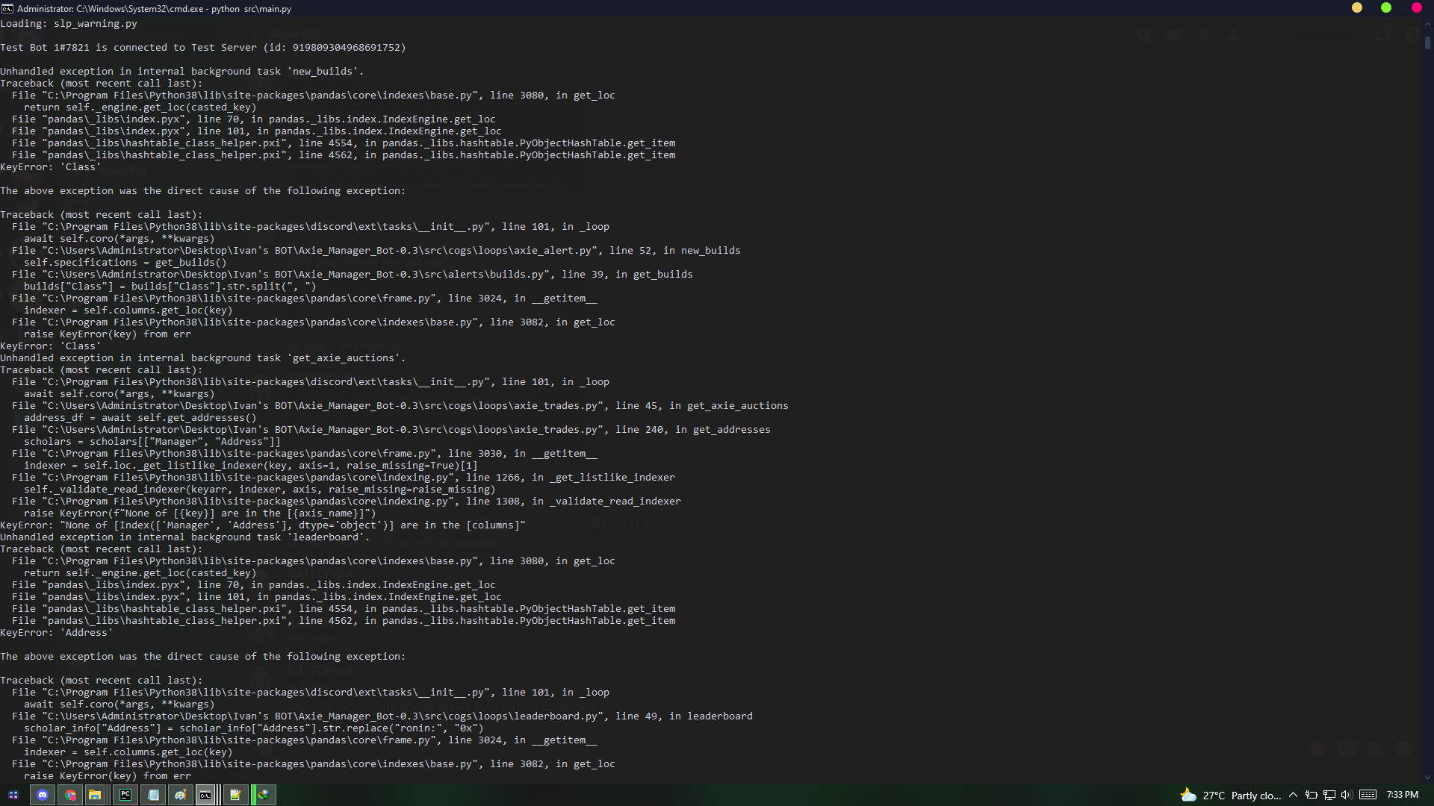
Task: Open File Explorer from the taskbar
Action: 96,795
